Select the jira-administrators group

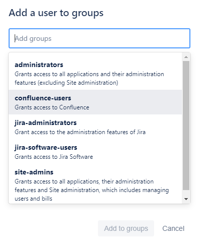[x=95, y=127]
